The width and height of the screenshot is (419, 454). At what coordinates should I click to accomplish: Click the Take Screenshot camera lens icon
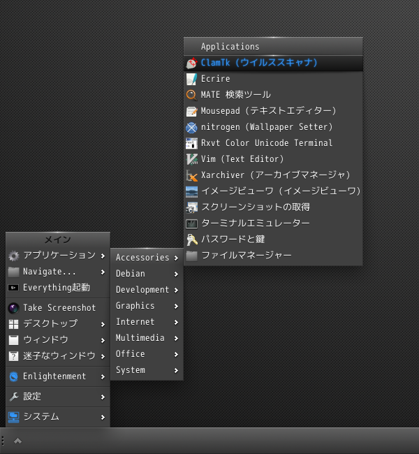pos(13,308)
